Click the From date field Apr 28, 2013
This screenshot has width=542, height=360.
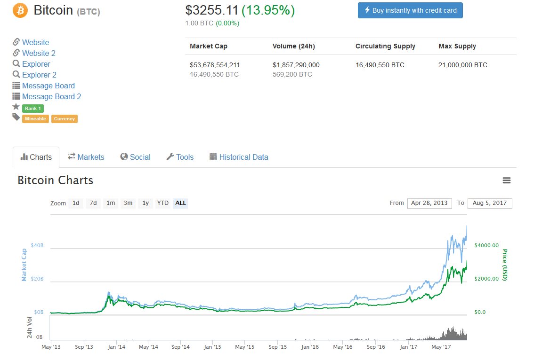(429, 203)
